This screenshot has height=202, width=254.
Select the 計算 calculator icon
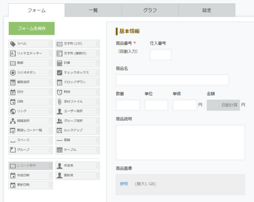click(x=59, y=63)
